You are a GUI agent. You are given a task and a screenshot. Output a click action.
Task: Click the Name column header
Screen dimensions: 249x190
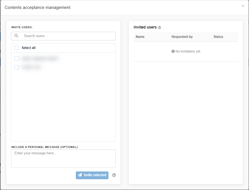140,37
